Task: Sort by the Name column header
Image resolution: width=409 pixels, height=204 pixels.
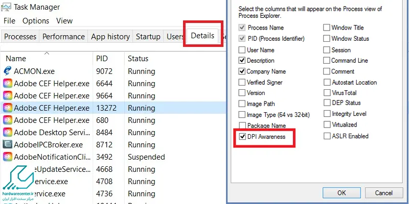Action: pyautogui.click(x=47, y=59)
